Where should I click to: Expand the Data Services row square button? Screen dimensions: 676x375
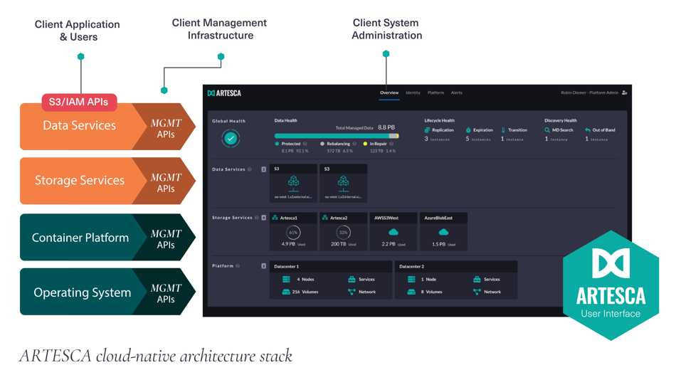[264, 169]
